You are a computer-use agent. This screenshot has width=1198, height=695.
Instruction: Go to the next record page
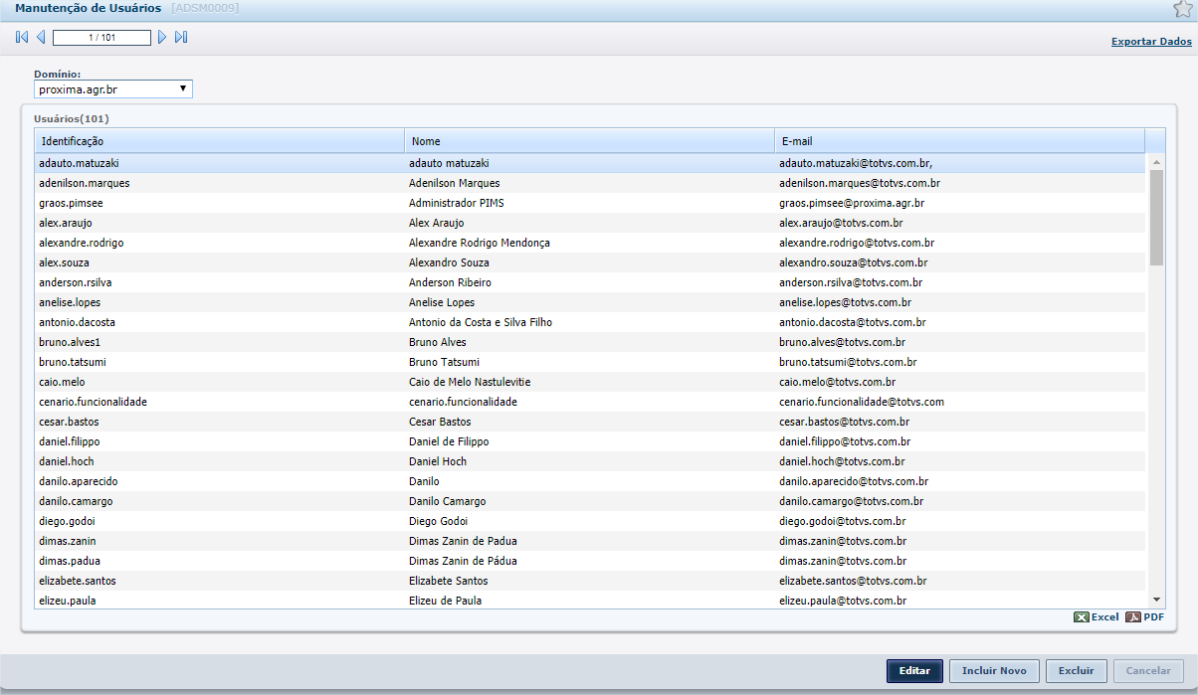[162, 38]
